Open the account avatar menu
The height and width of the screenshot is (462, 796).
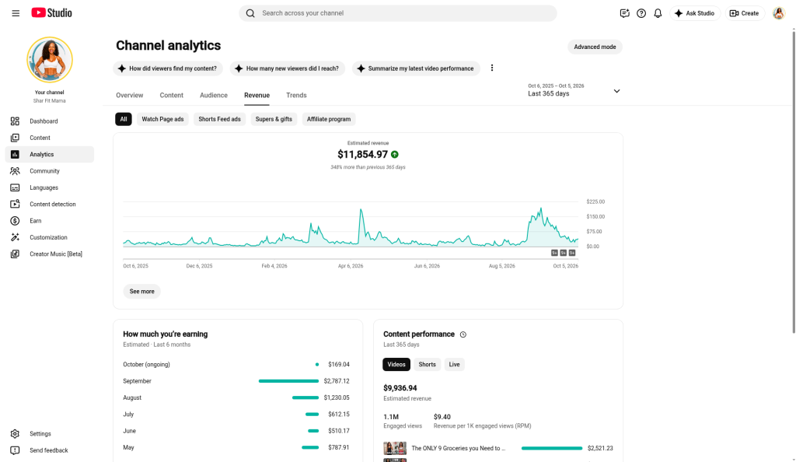point(778,13)
